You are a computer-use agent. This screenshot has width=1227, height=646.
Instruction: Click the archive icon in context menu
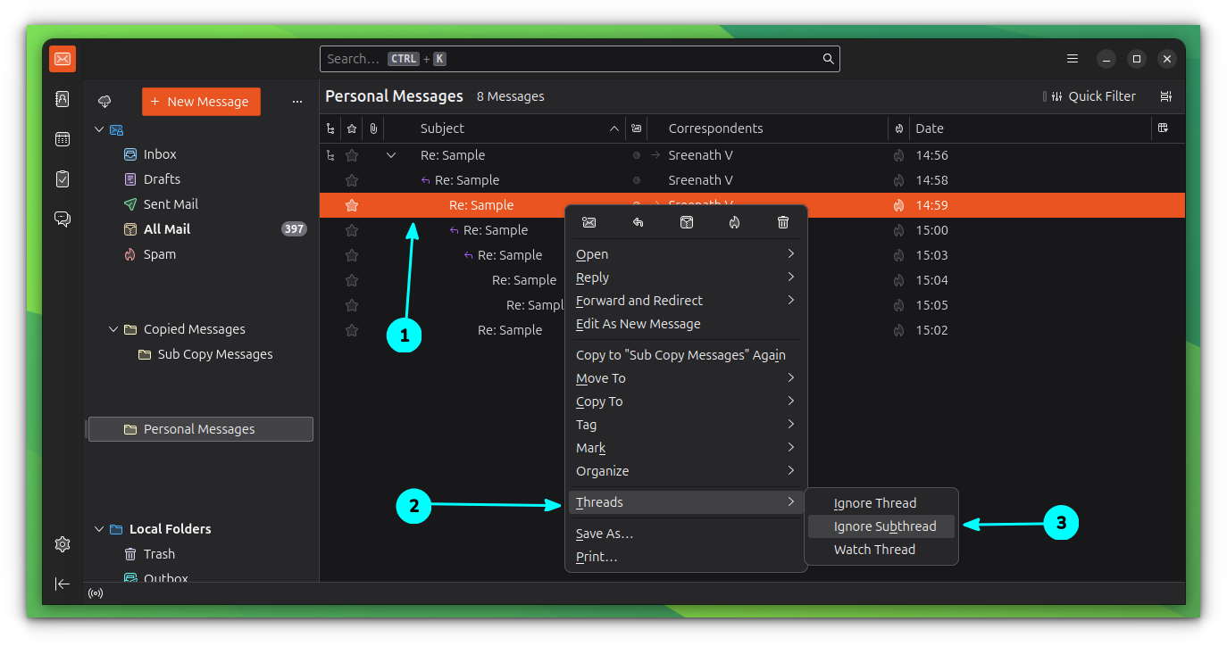(687, 222)
